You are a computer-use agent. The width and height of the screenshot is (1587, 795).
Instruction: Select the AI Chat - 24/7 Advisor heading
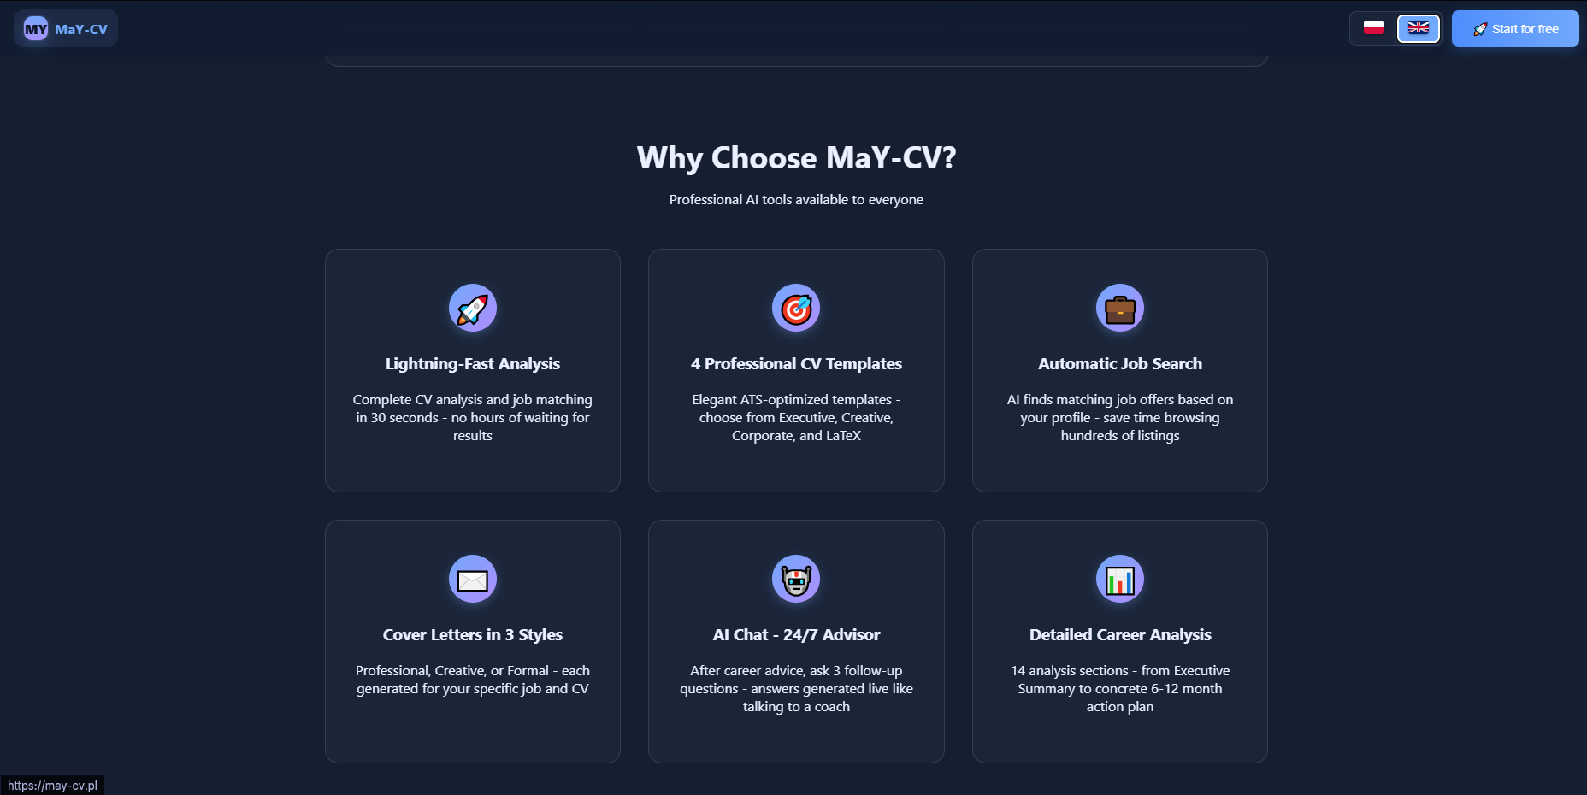coord(796,635)
